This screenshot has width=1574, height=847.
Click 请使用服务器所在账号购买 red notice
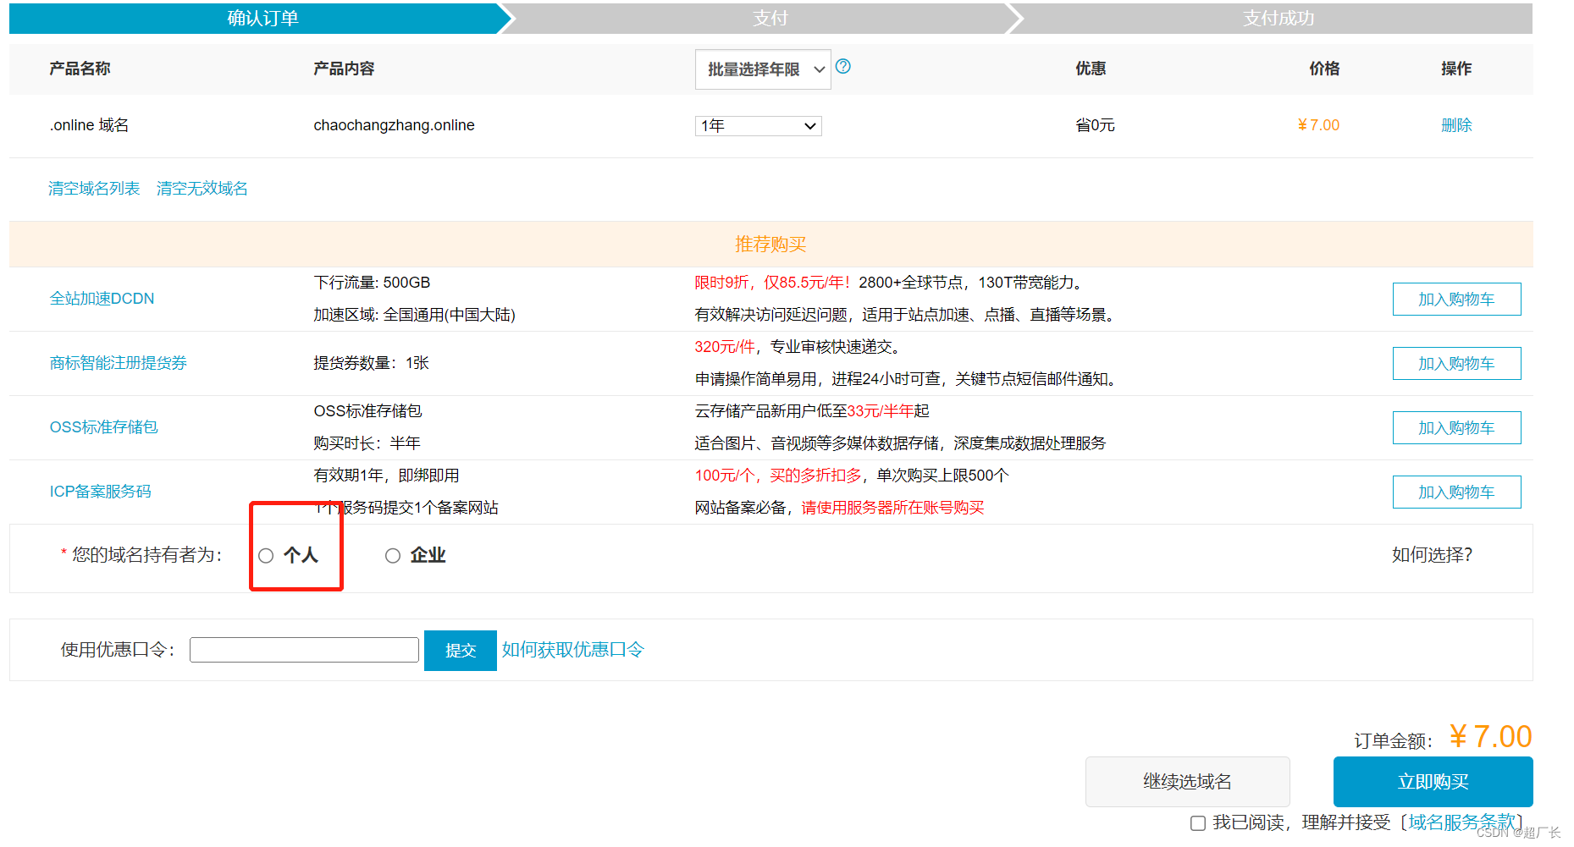(892, 508)
